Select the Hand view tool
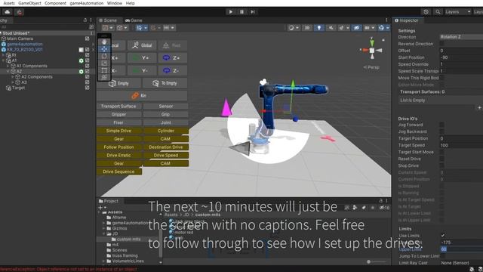Viewport: 483px width, 272px height. [104, 42]
